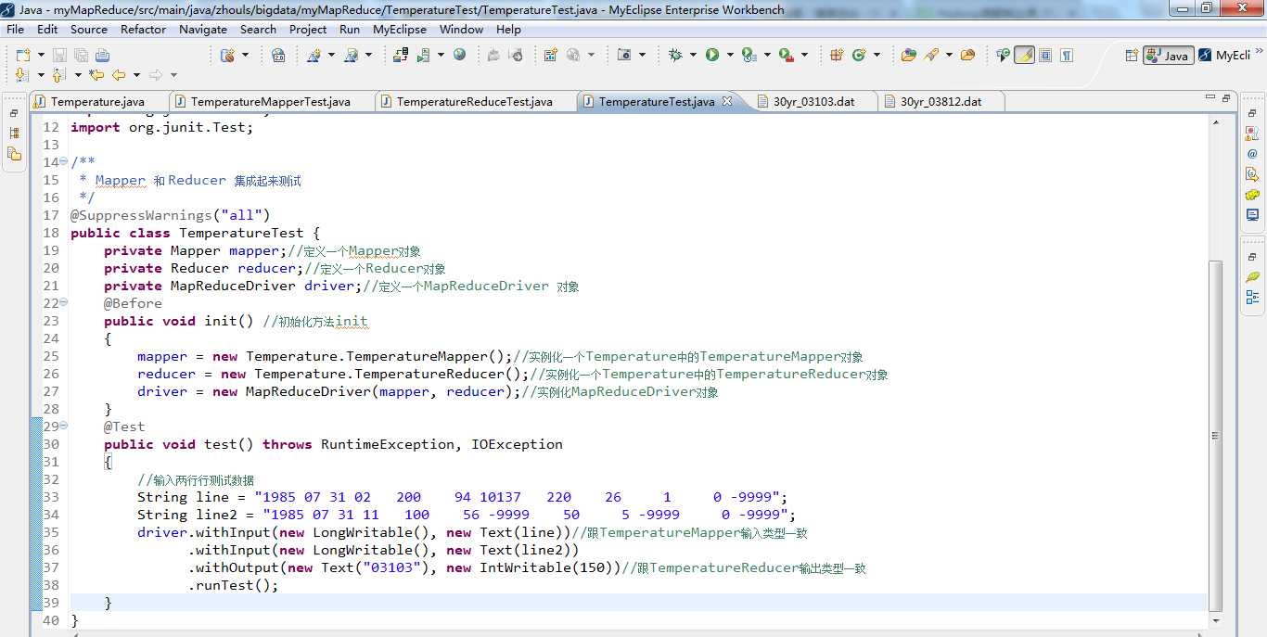1267x637 pixels.
Task: Toggle Show Whitespace Characters paragraph button
Action: coord(1067,56)
